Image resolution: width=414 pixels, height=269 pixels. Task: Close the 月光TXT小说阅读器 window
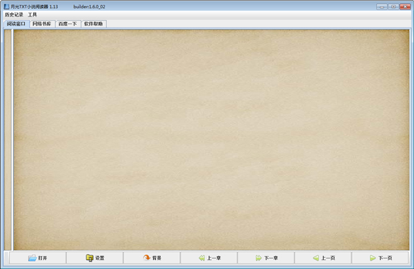405,7
